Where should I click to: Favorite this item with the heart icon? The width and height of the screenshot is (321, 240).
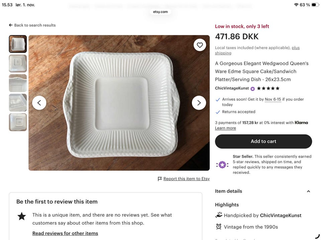coord(200,45)
